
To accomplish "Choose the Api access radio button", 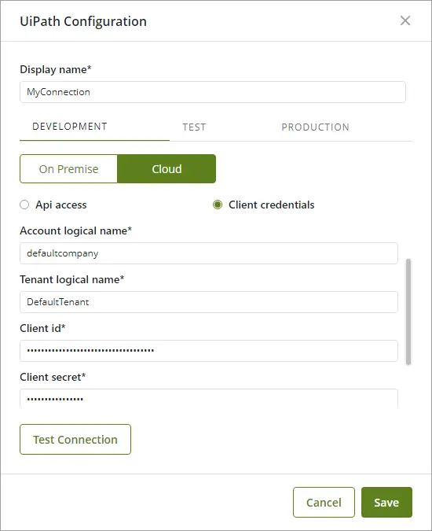I will click(24, 205).
